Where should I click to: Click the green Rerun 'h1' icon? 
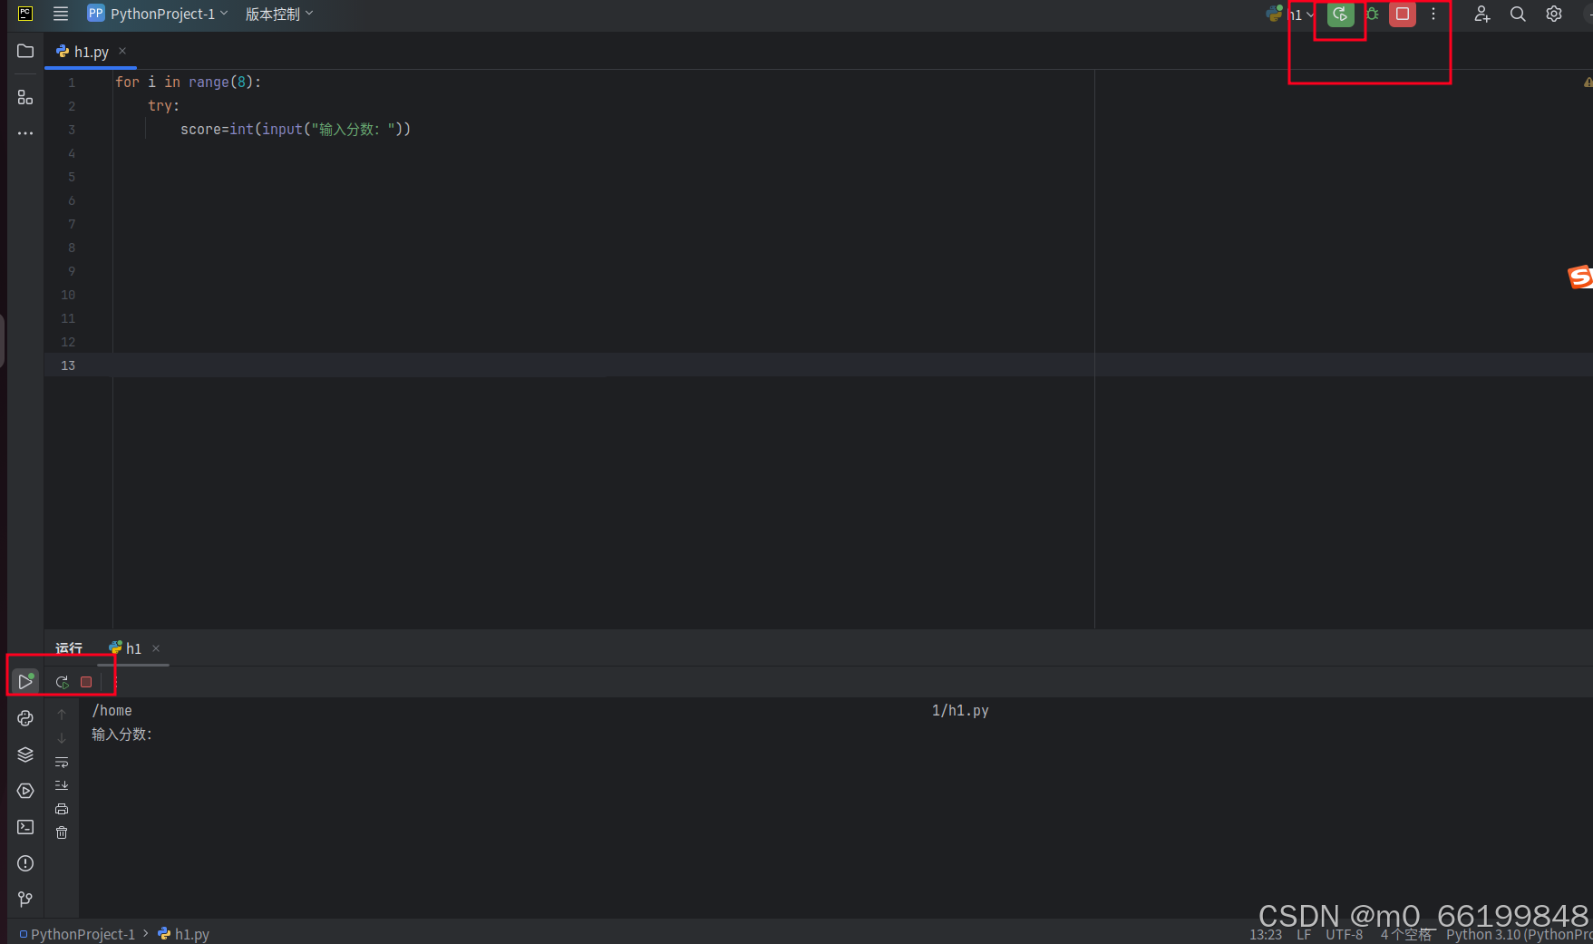click(1339, 14)
